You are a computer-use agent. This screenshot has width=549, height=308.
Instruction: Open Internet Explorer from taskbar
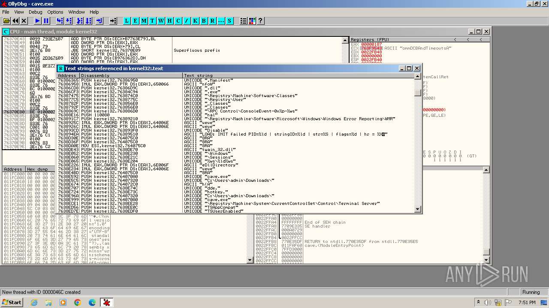point(34,302)
